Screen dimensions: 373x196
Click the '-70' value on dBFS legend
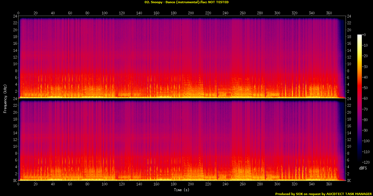(365, 109)
